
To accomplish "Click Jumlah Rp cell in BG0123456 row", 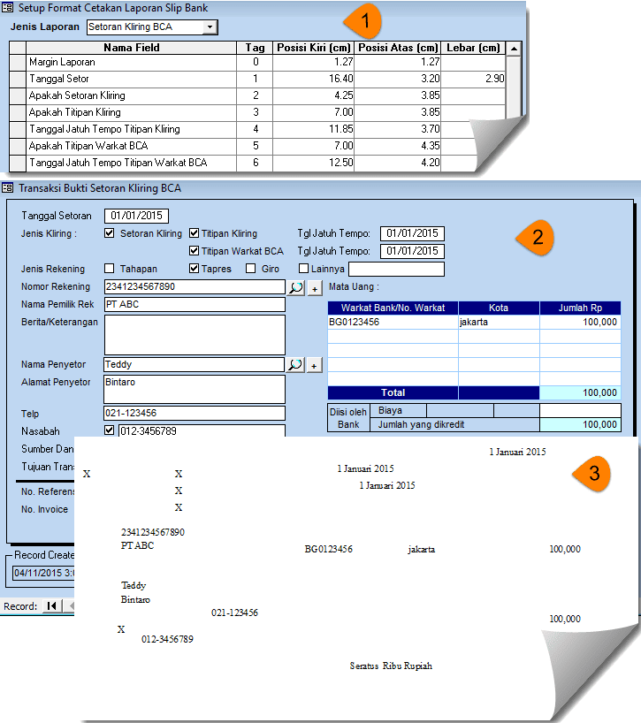I will point(580,322).
